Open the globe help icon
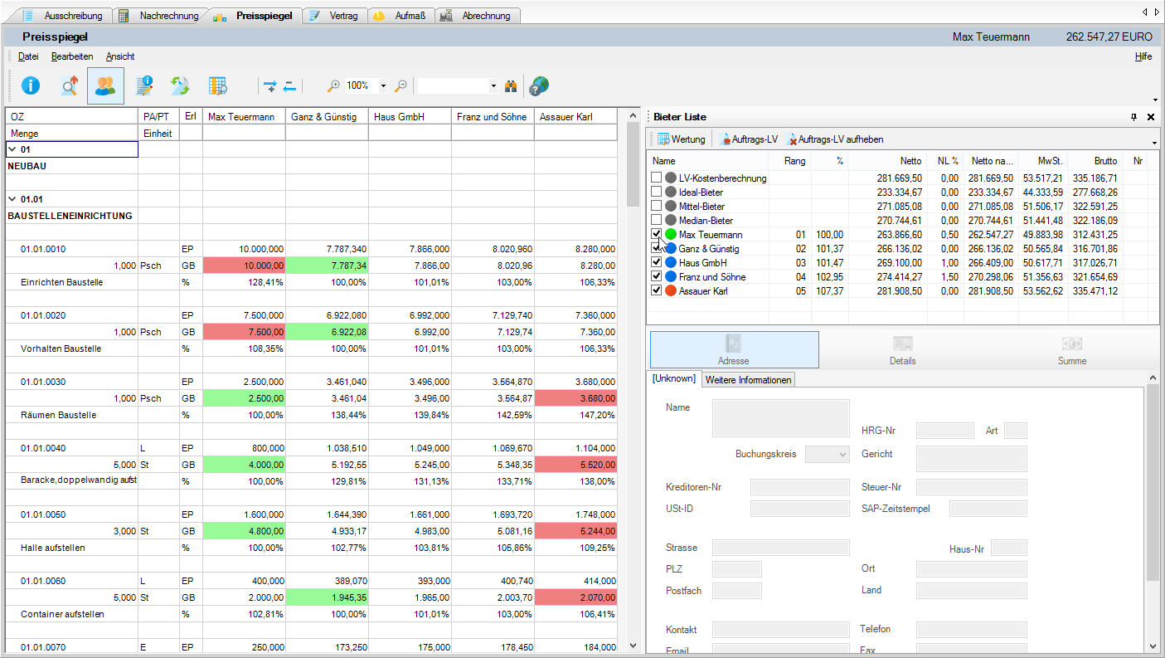 tap(538, 85)
